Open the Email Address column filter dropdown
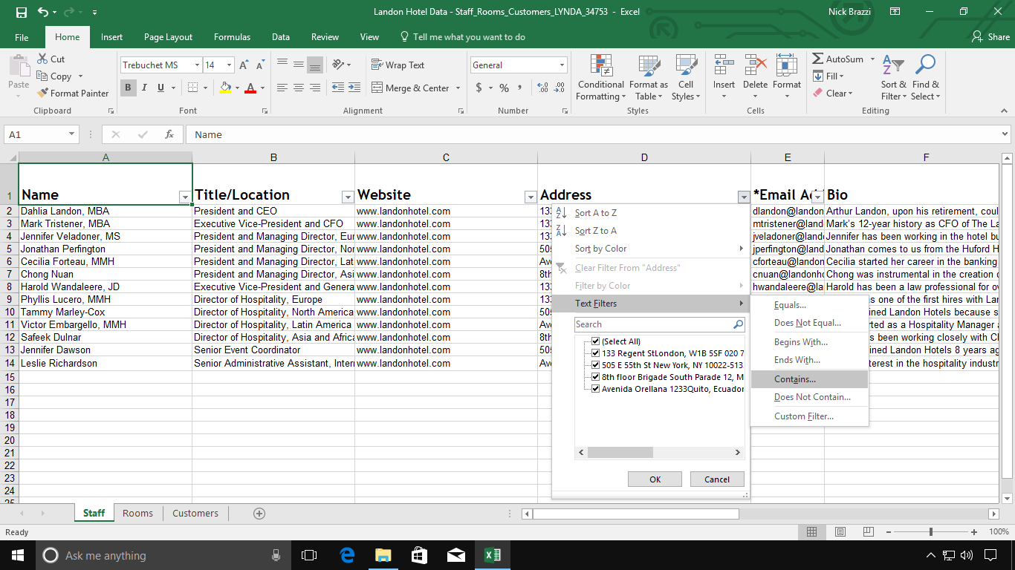 [817, 195]
